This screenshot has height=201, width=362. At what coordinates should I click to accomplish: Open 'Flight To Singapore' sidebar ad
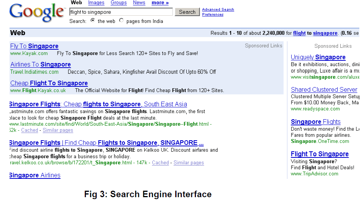point(320,154)
